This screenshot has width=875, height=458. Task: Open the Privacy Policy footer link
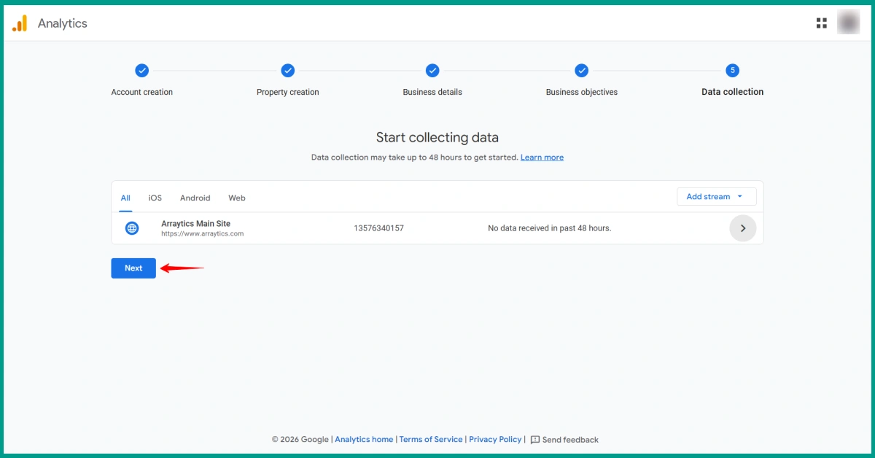point(495,440)
